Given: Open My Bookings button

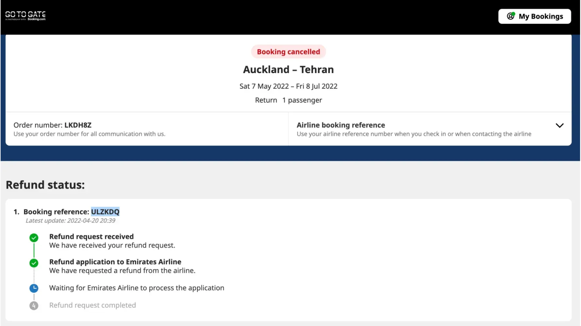Looking at the screenshot, I should click(x=534, y=16).
